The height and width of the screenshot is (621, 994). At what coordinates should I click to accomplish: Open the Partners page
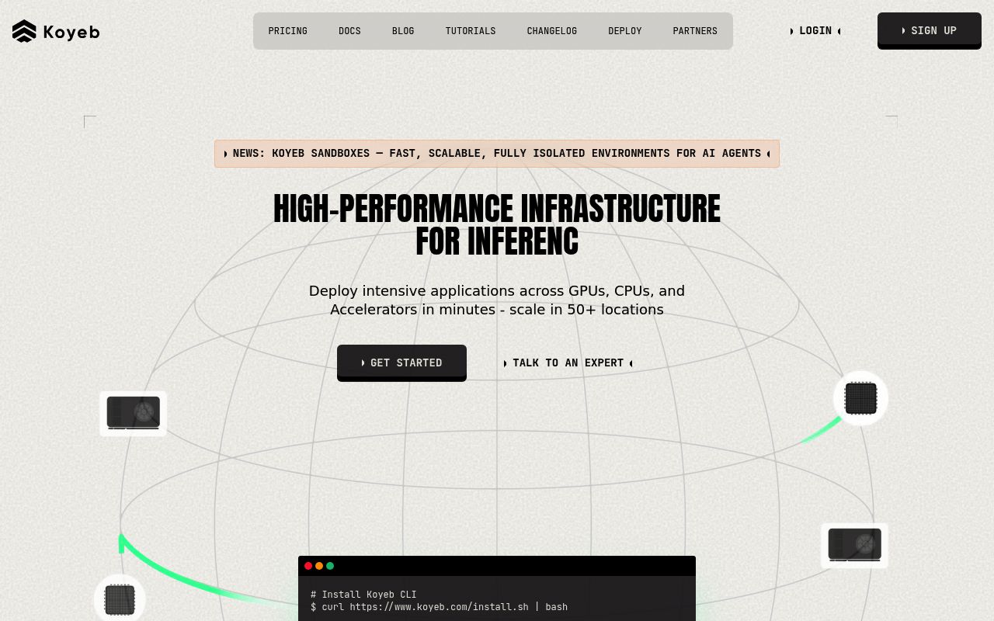(x=695, y=31)
